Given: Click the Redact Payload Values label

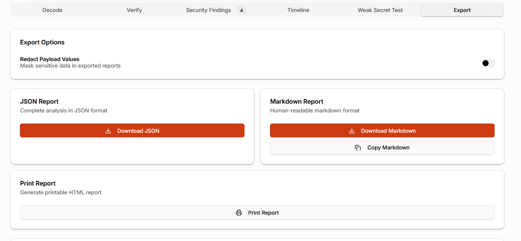Looking at the screenshot, I should click(x=50, y=59).
